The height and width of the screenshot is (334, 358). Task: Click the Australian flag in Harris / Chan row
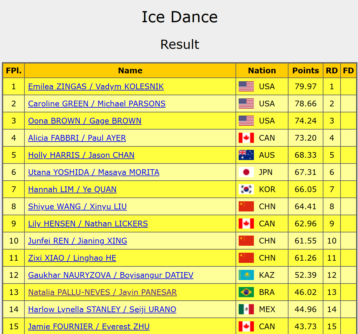pos(246,155)
